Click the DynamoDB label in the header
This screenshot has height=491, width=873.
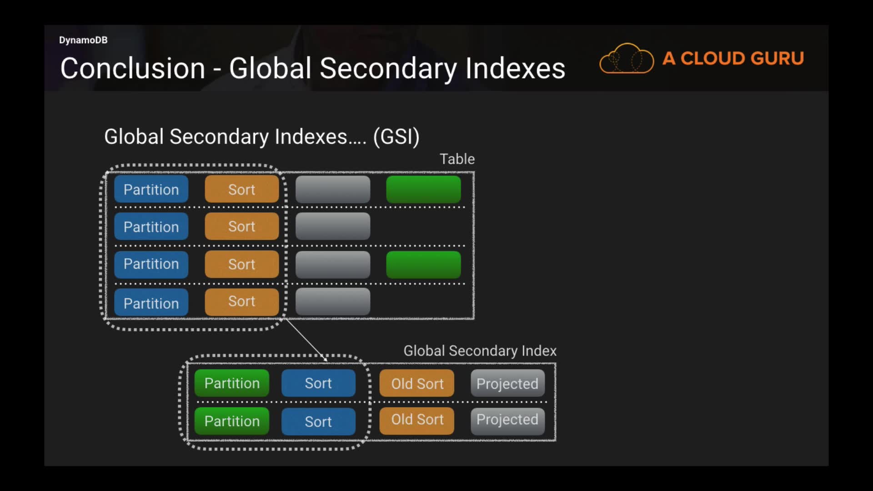click(83, 40)
